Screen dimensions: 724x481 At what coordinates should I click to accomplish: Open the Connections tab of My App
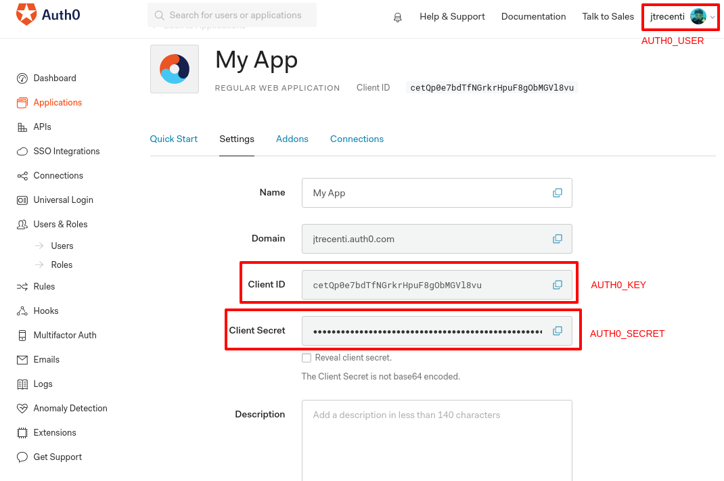point(357,139)
